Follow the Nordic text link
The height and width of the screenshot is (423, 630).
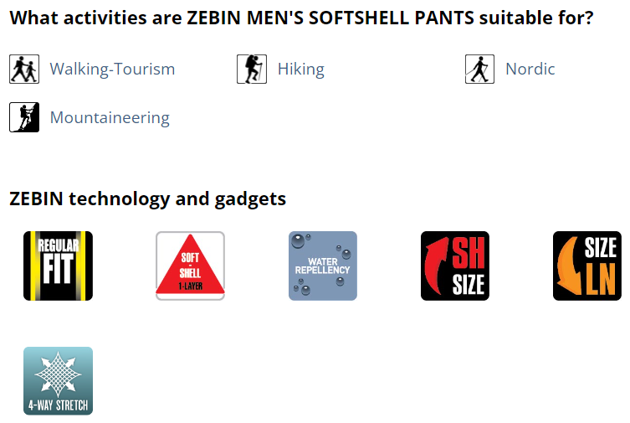pos(530,70)
